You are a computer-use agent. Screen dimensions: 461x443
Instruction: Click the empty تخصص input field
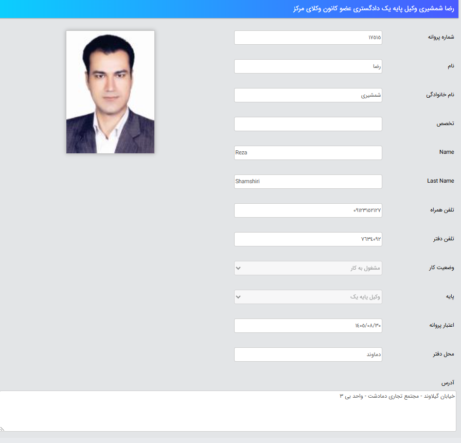coord(308,123)
